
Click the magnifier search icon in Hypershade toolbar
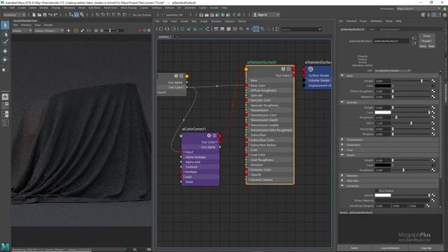241,29
